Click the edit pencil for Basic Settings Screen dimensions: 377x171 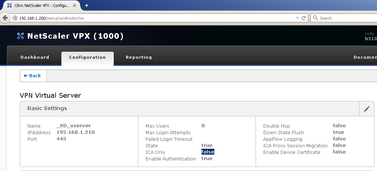click(367, 109)
